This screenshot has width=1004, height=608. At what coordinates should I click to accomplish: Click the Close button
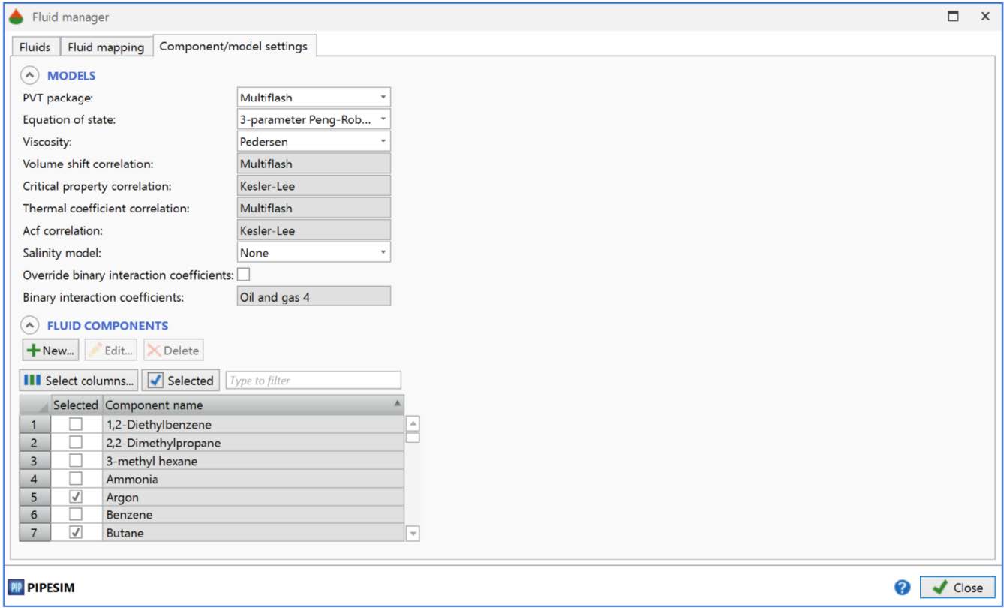pyautogui.click(x=957, y=588)
